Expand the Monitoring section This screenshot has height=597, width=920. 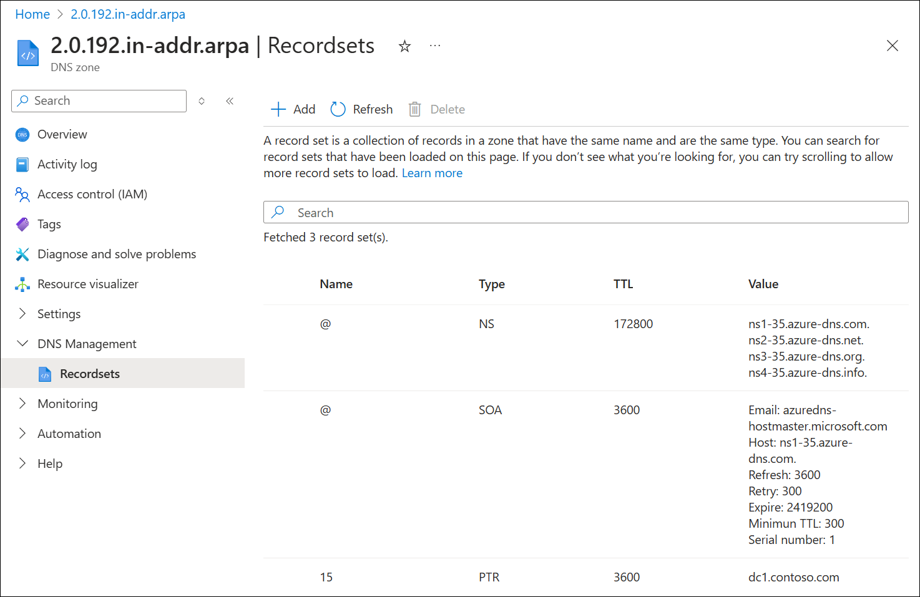(x=22, y=404)
